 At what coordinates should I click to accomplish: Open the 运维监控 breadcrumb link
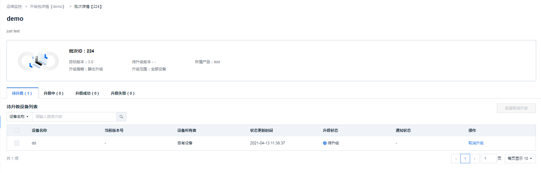tap(14, 7)
